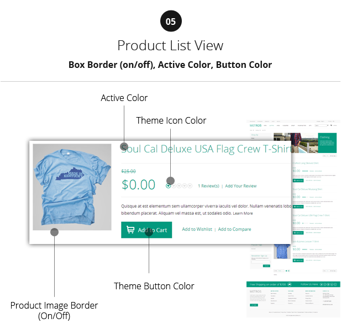Screen dimensions: 341x334
Task: Select the first heart rating icon
Action: click(x=168, y=186)
